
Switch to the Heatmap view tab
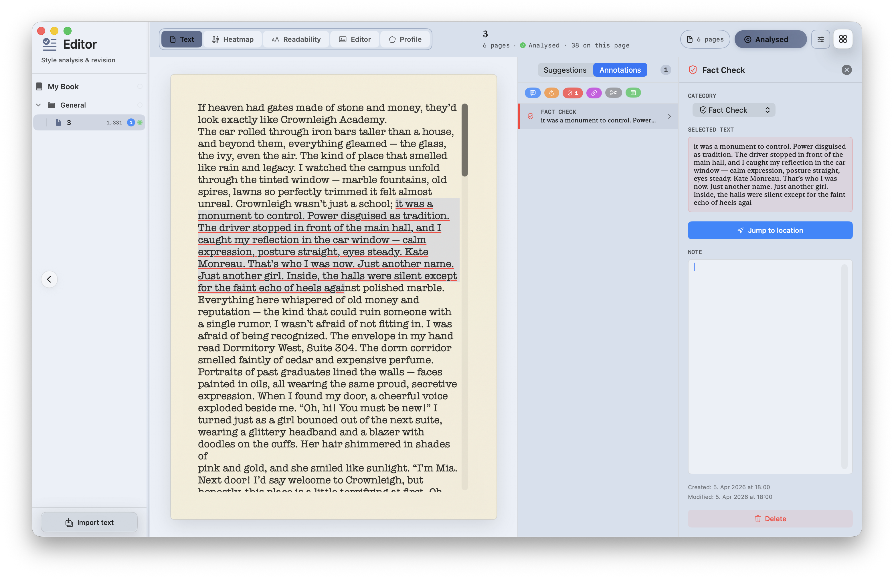(x=233, y=39)
